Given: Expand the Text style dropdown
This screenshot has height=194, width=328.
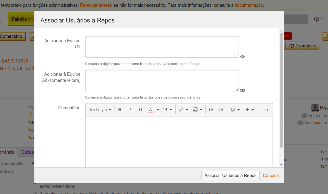Looking at the screenshot, I should point(100,110).
